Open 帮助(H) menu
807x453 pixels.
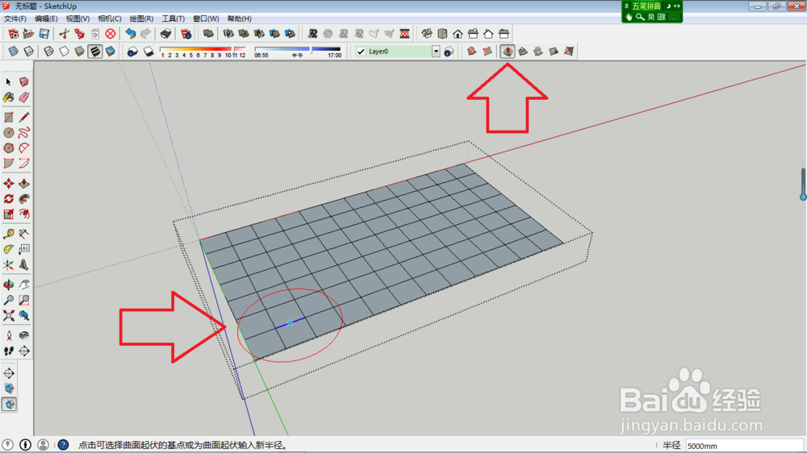click(240, 19)
